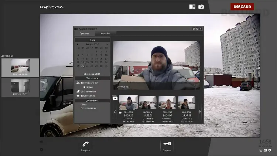Take a snapshot with the camera icon

(201, 7)
